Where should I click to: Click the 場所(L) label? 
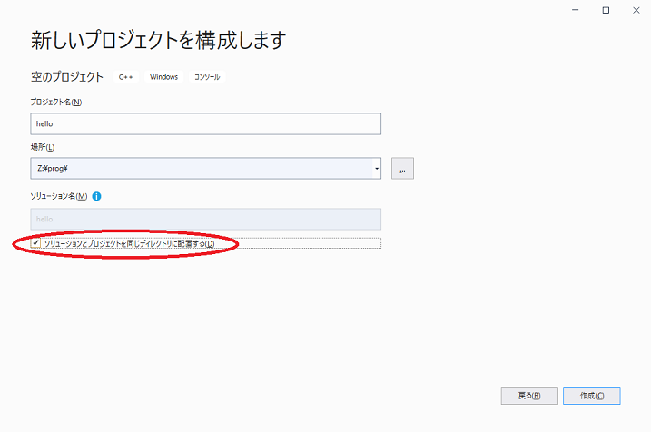tap(43, 147)
